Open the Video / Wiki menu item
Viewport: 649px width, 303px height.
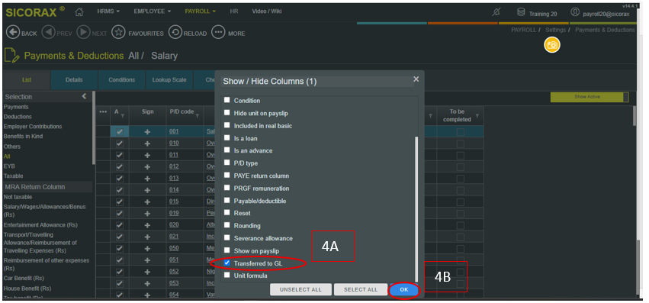pos(267,11)
